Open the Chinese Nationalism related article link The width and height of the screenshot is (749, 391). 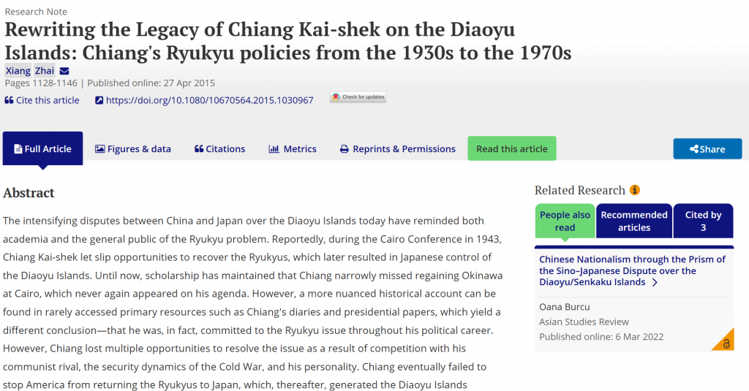632,270
